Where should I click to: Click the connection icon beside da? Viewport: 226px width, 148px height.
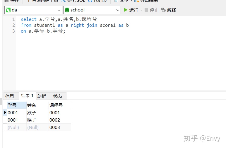click(x=8, y=10)
